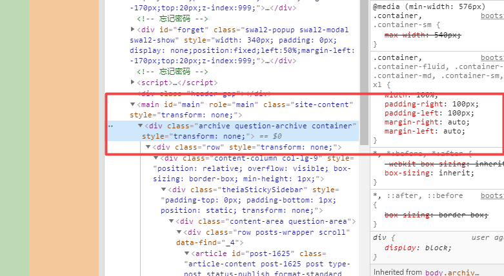The height and width of the screenshot is (276, 504).
Task: Click the .container-sm selector
Action: [402, 25]
